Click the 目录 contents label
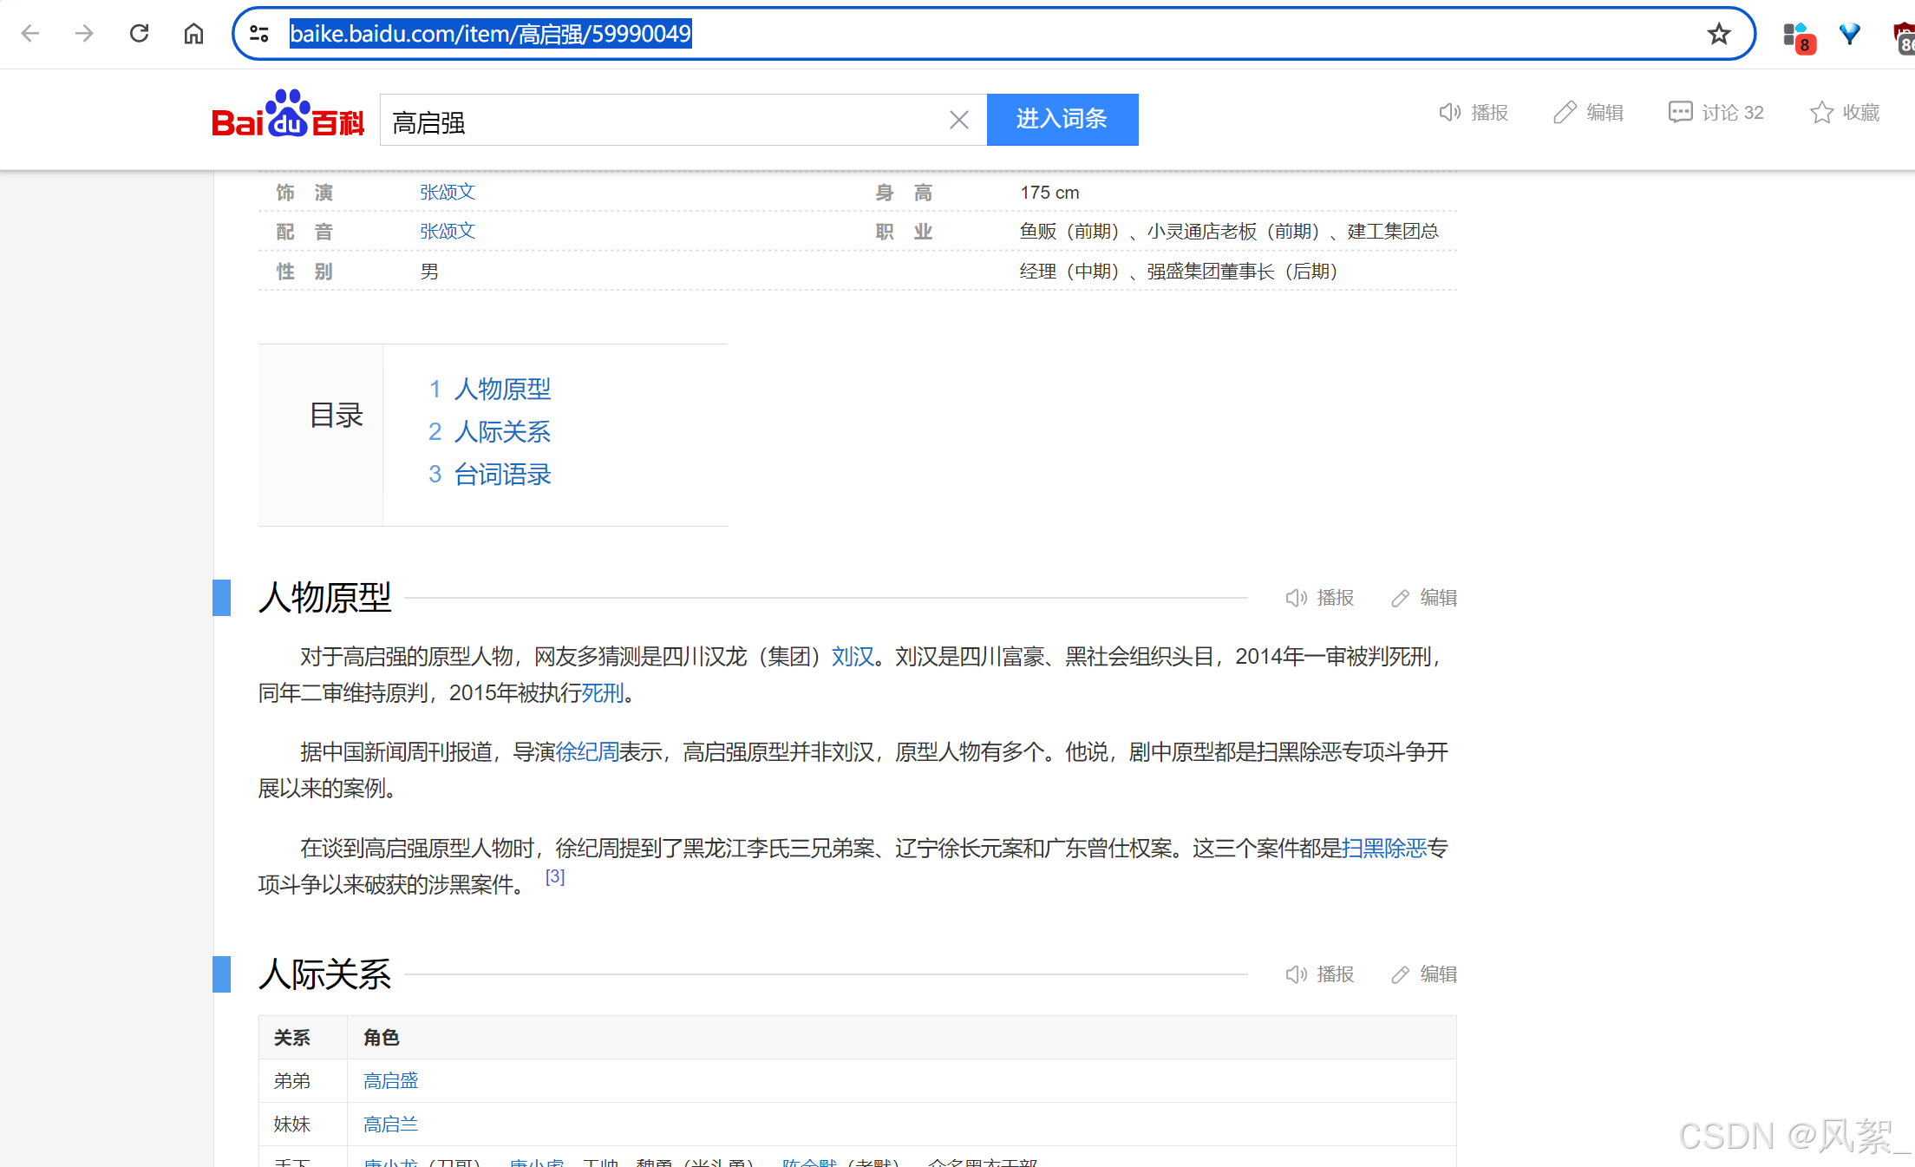The width and height of the screenshot is (1915, 1167). pos(337,416)
